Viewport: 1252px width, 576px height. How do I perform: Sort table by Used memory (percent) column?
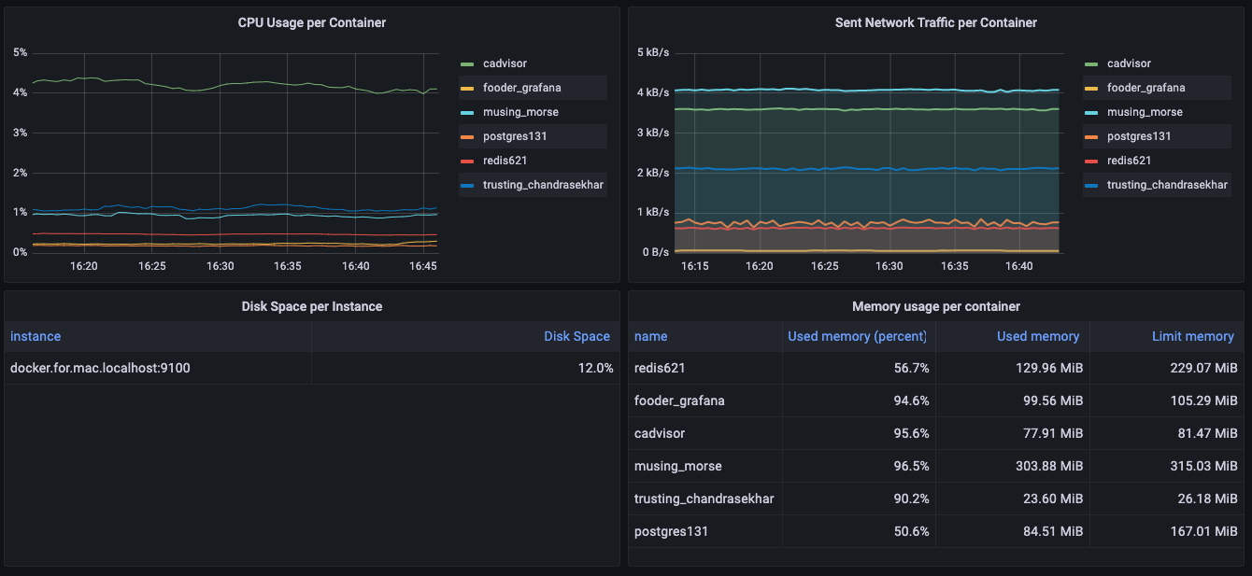857,337
